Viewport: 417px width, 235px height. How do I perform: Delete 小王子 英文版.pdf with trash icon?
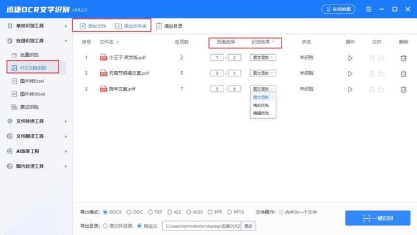(403, 58)
